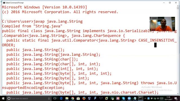Minimize the Command Prompt window
The width and height of the screenshot is (180, 101).
click(164, 3)
